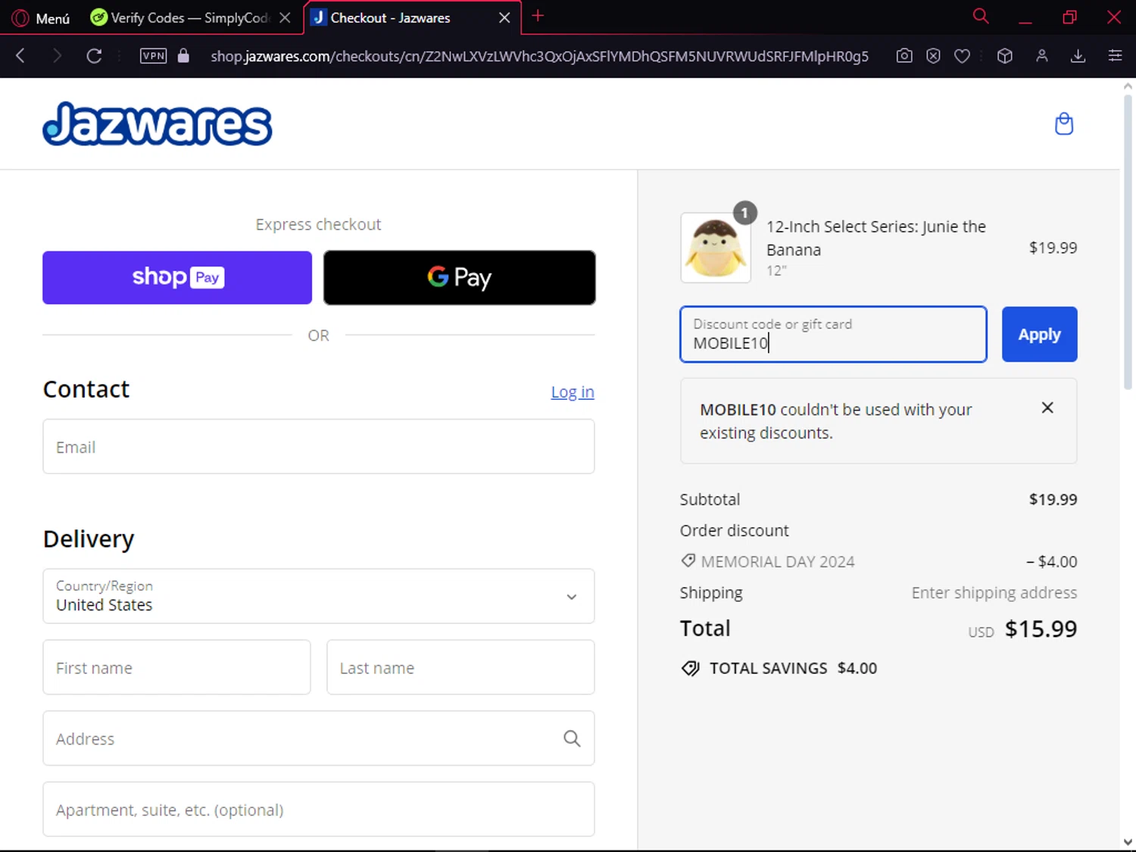
Task: Focus the Apartment, suite field
Action: pos(319,809)
